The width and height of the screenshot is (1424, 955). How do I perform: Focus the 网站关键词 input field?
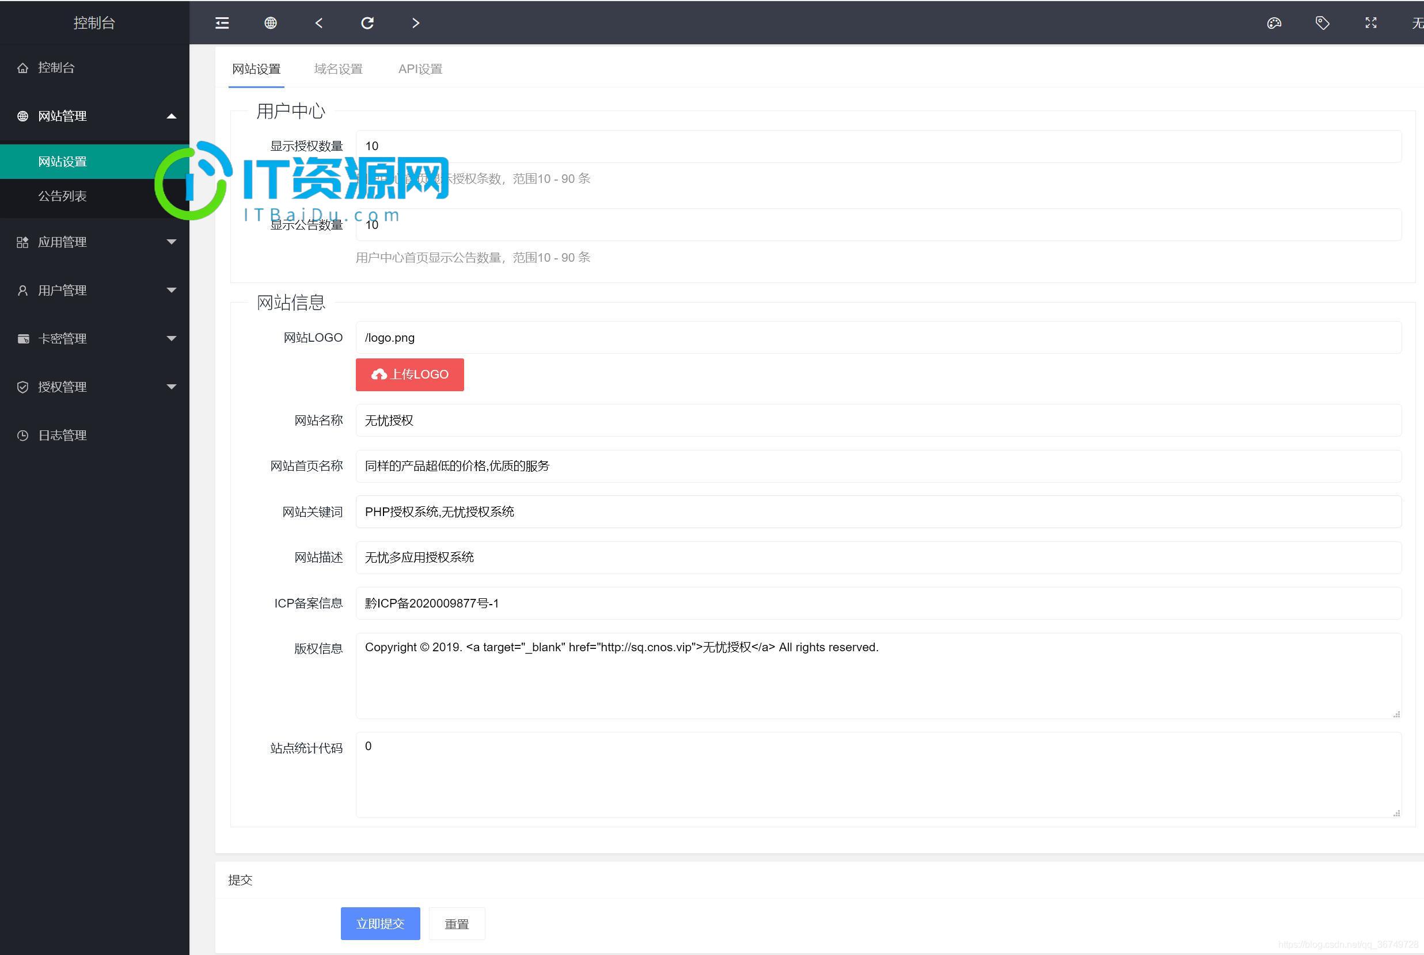click(879, 511)
